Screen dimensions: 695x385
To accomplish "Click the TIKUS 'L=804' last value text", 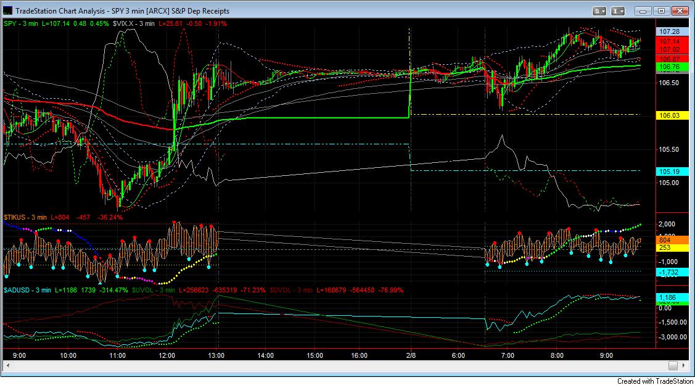I will point(60,217).
